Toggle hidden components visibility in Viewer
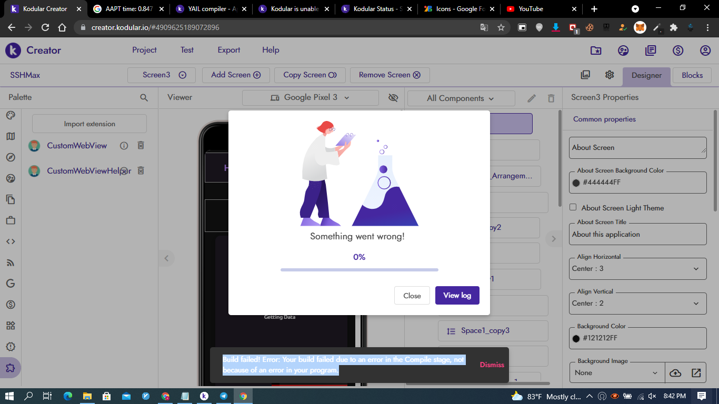This screenshot has width=719, height=404. click(393, 97)
